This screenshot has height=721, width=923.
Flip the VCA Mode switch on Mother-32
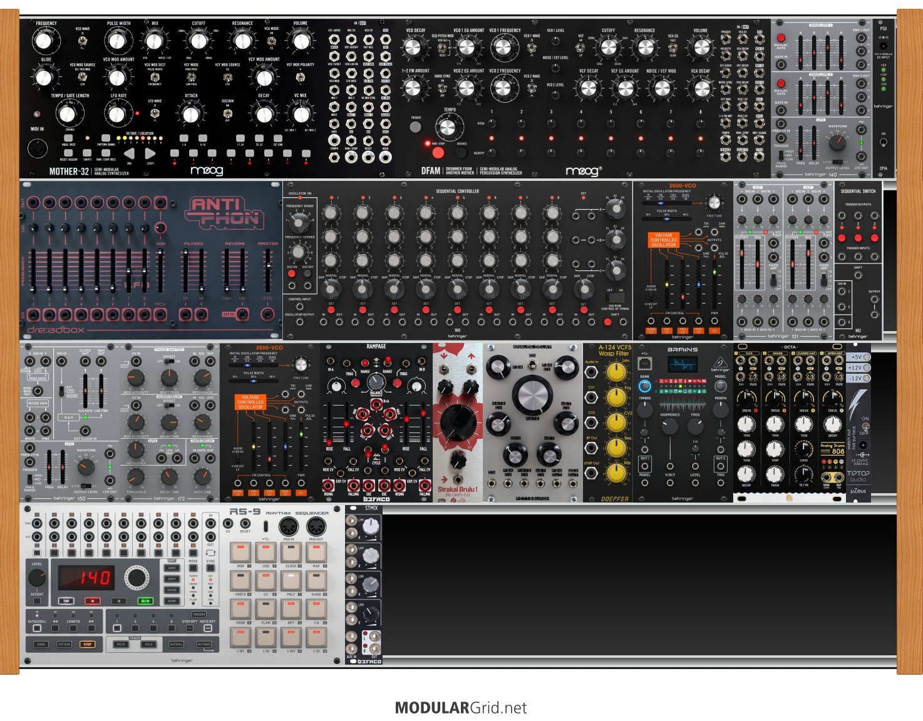pos(272,41)
